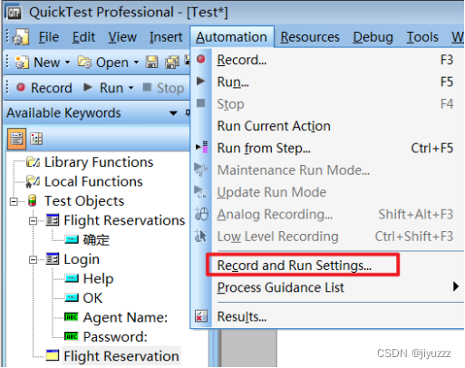Click the Library Functions folder icon
The width and height of the screenshot is (465, 368).
tap(33, 162)
